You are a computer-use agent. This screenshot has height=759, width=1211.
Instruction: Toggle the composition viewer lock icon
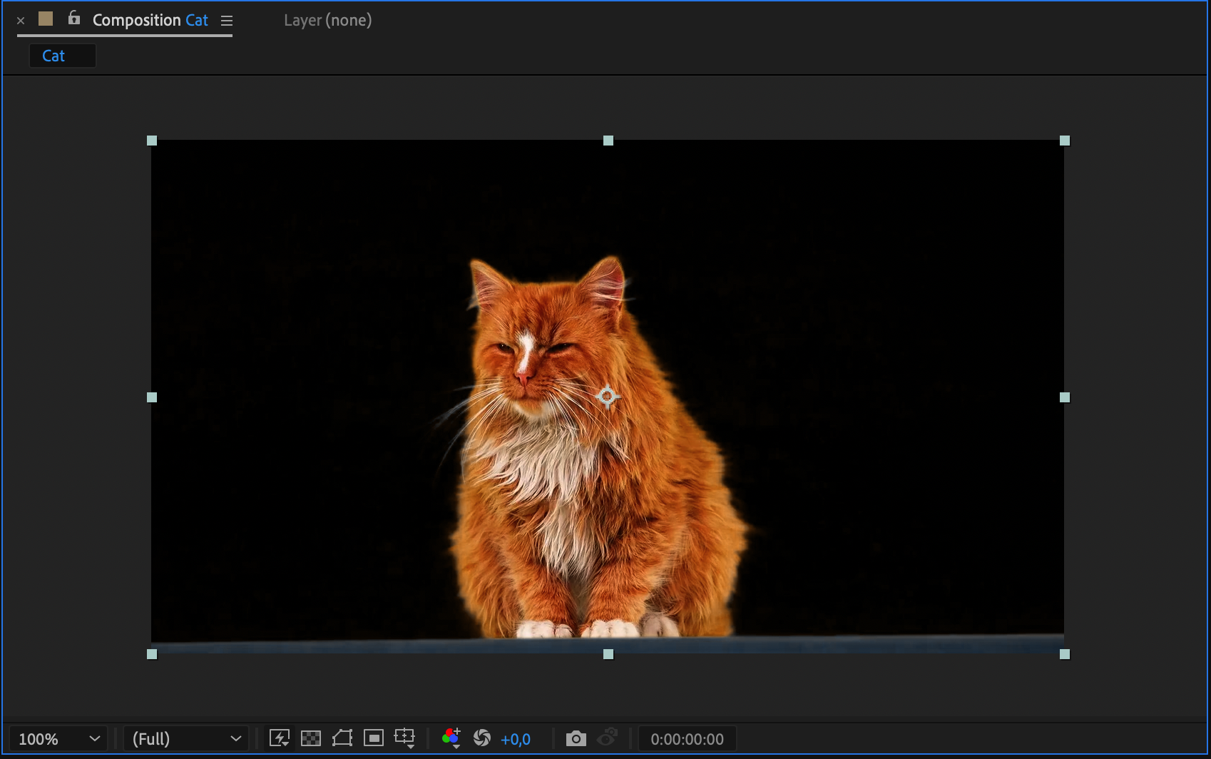(x=74, y=19)
